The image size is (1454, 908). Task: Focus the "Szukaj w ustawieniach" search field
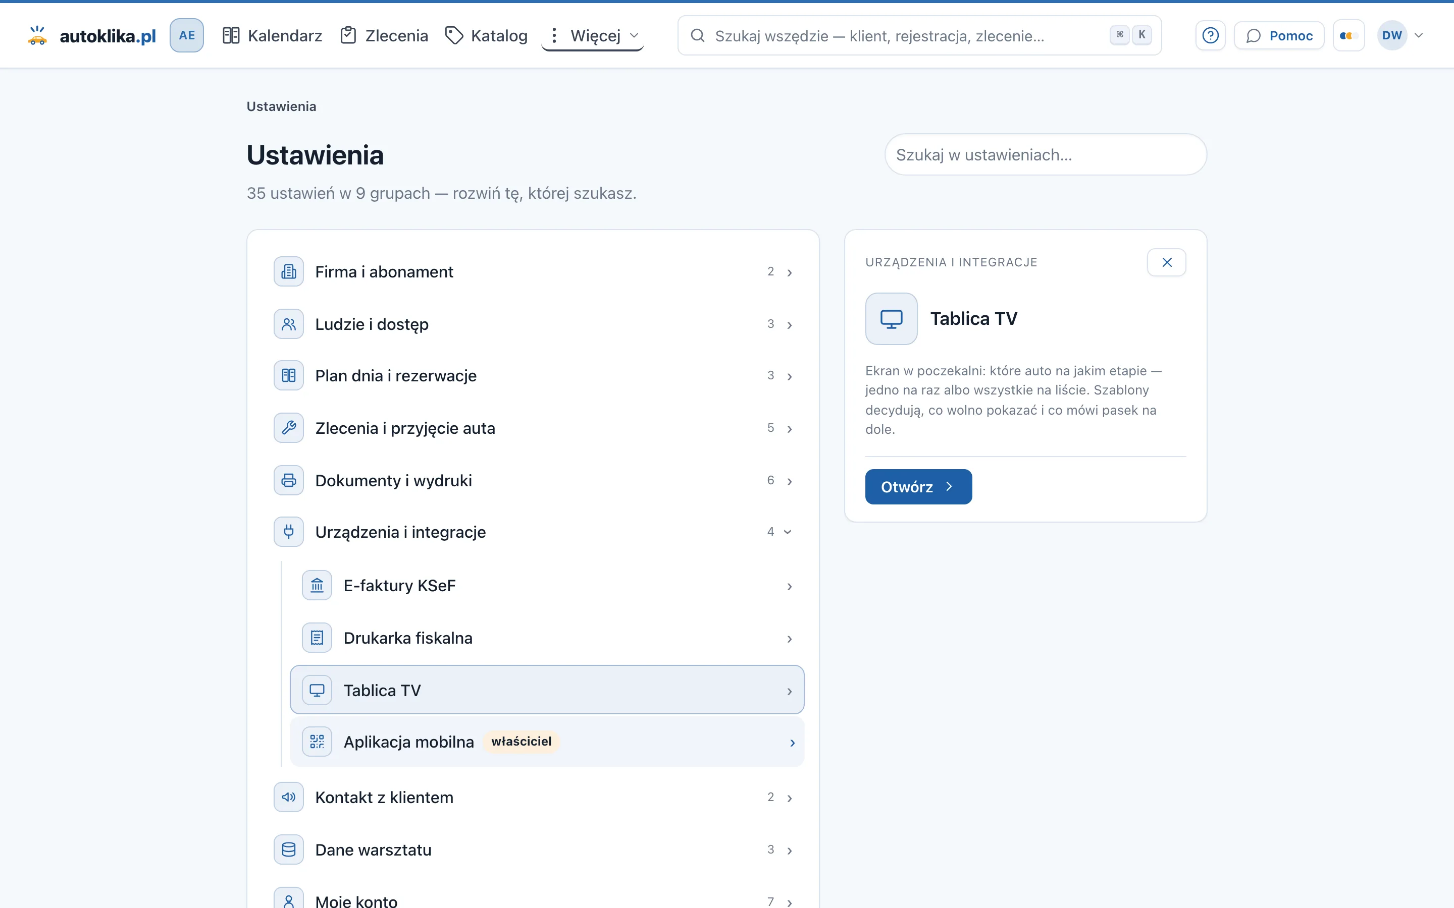[x=1046, y=154]
